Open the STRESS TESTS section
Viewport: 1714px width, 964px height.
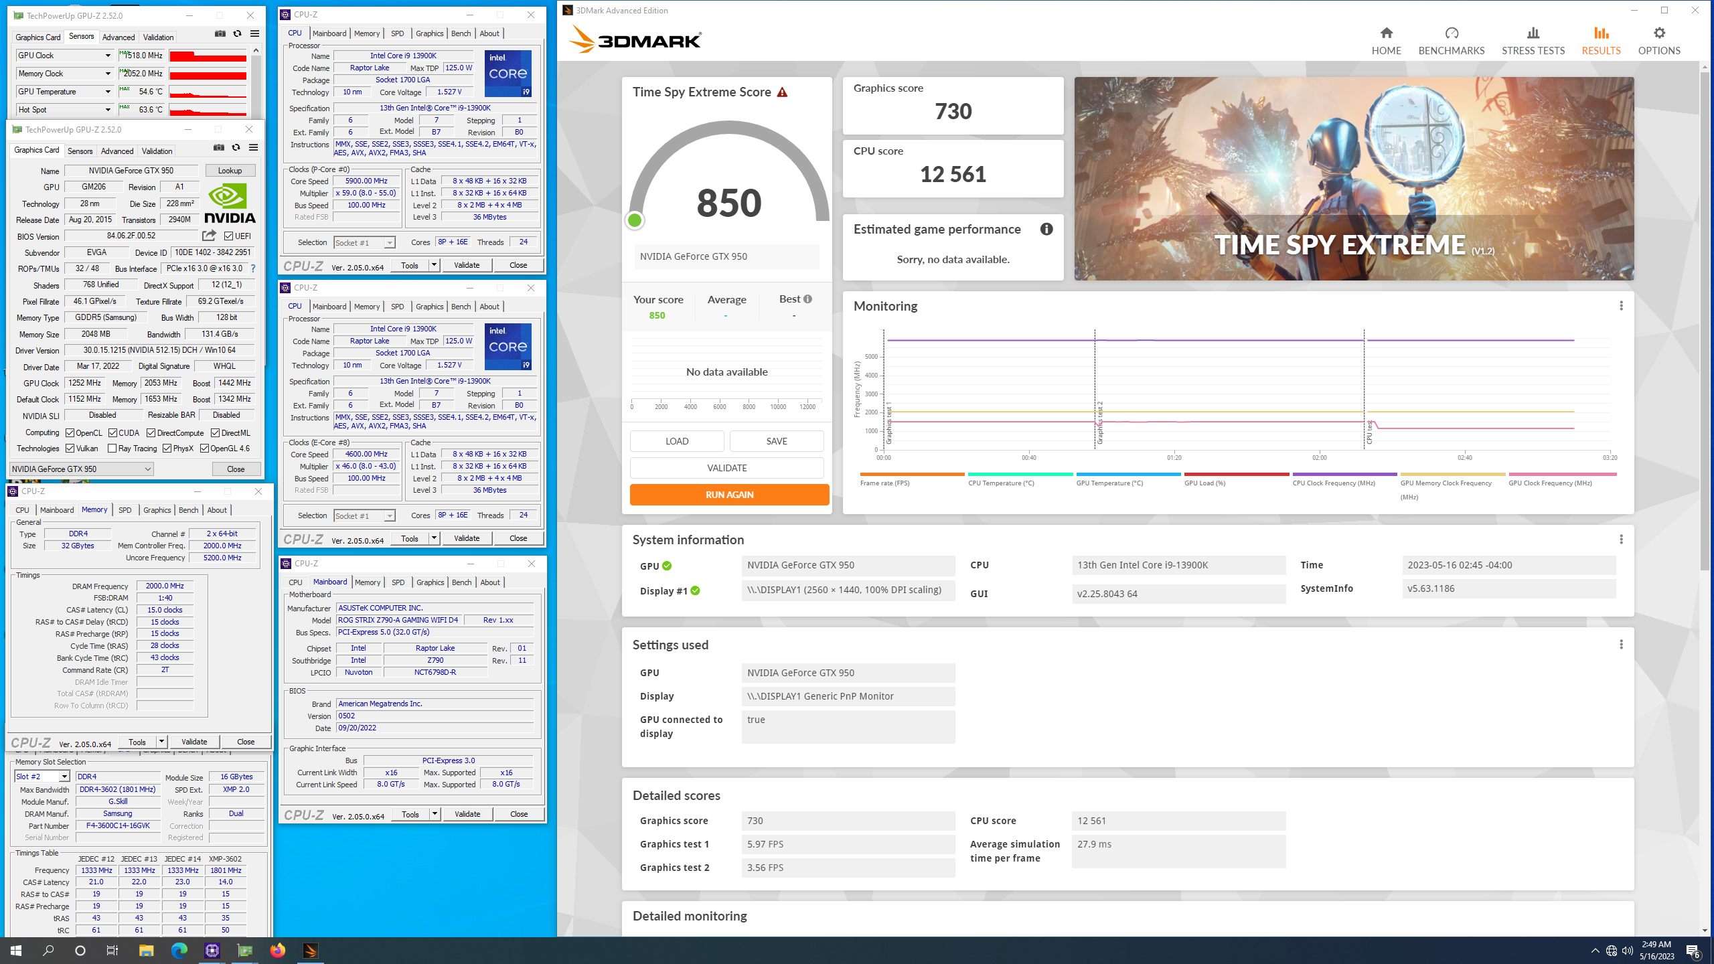click(1533, 41)
